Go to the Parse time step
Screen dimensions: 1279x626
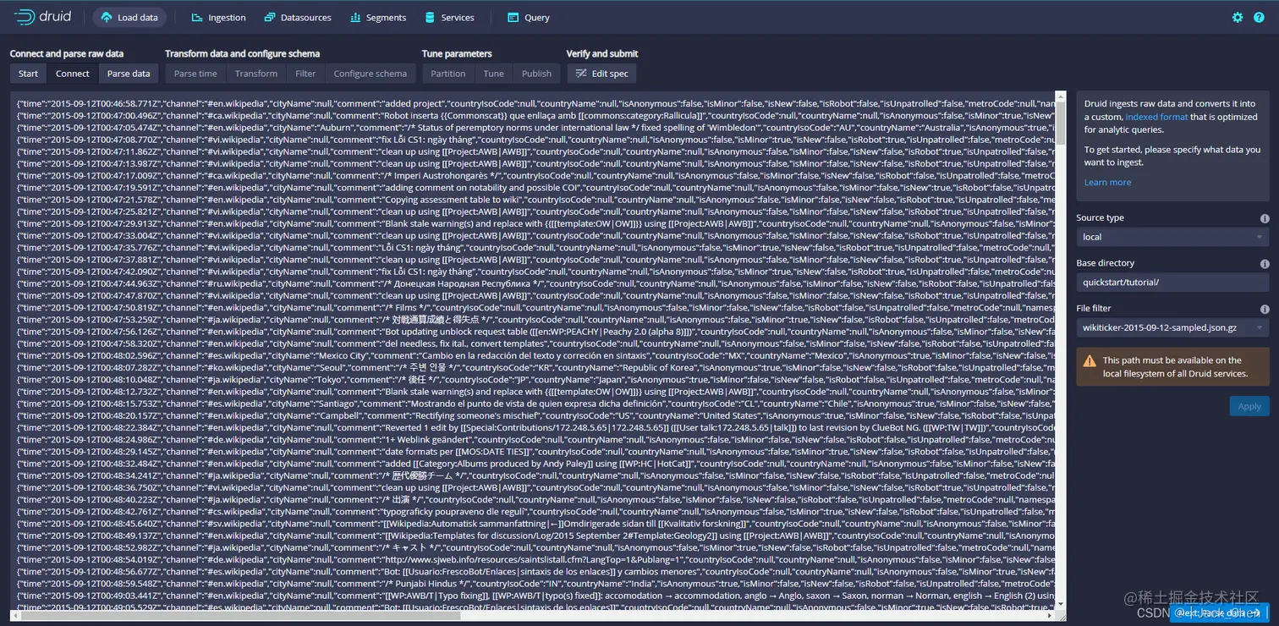click(x=195, y=74)
